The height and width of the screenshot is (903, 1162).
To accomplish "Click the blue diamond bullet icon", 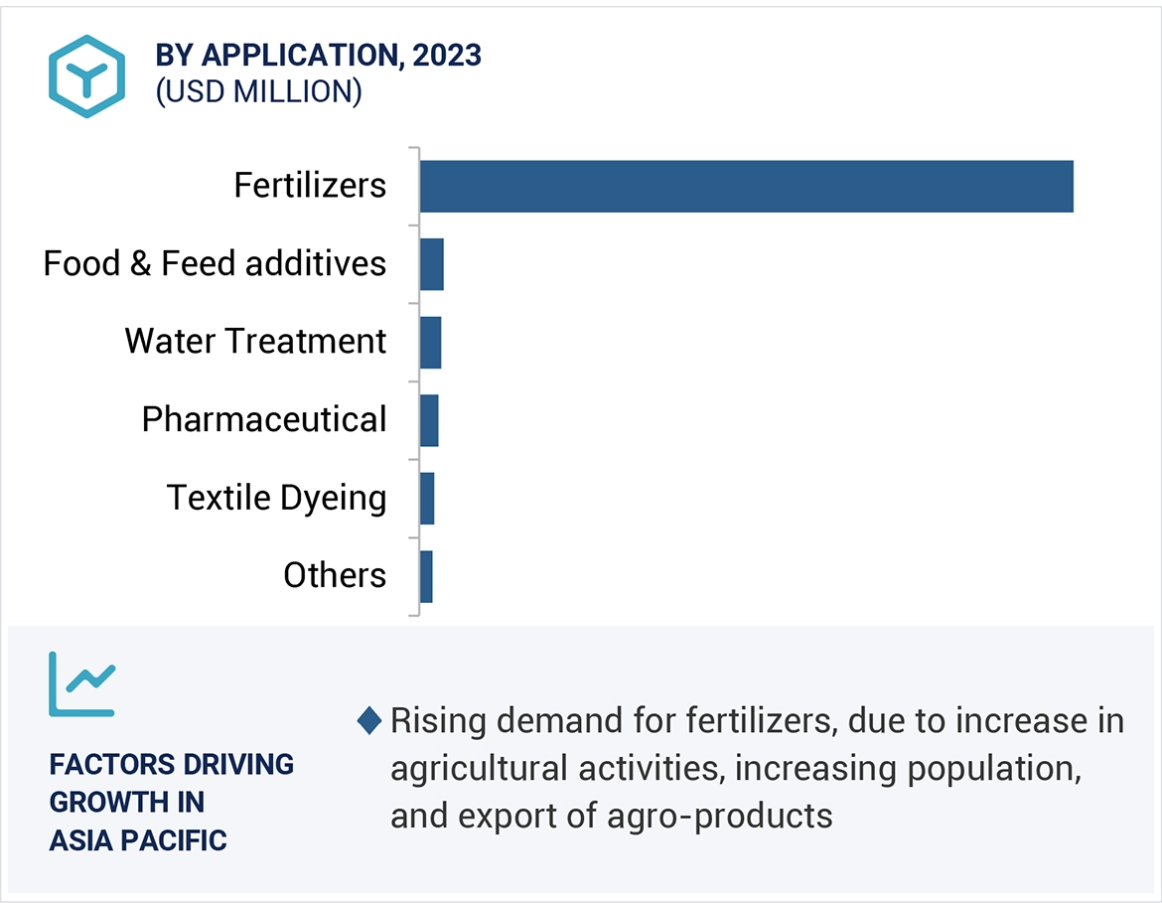I will click(x=368, y=721).
